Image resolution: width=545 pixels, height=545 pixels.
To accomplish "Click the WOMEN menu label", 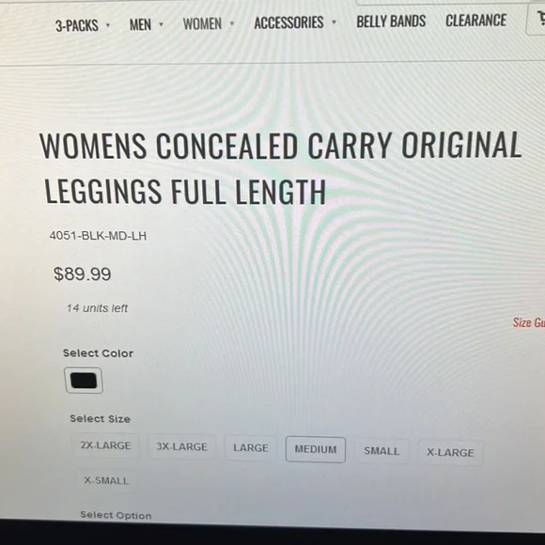I will [202, 24].
